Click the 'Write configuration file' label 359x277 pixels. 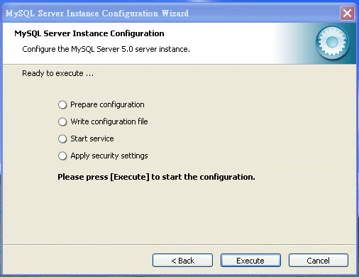coord(109,121)
